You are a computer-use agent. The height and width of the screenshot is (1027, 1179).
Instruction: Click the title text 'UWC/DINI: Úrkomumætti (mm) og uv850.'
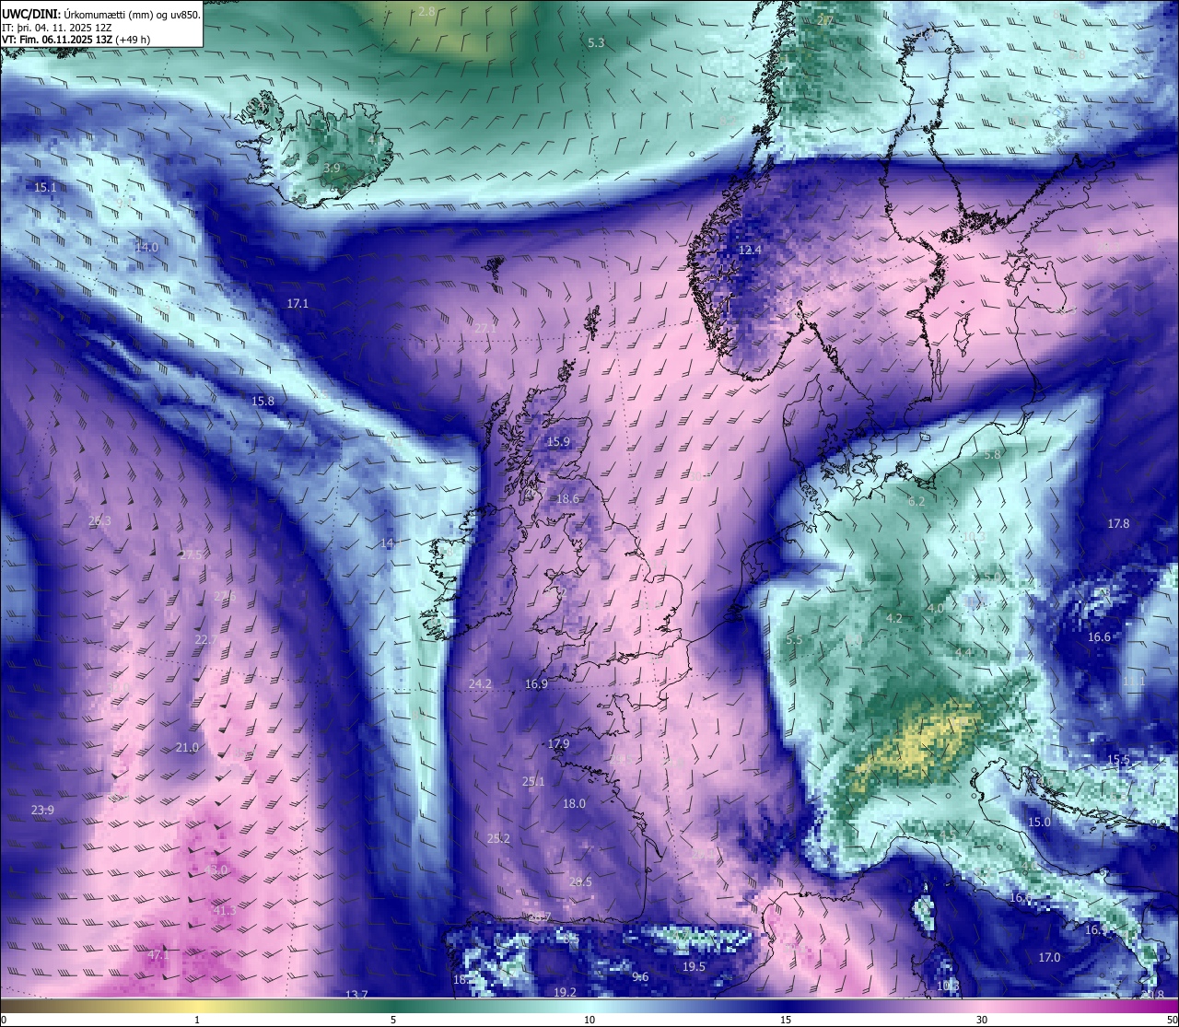coord(100,14)
